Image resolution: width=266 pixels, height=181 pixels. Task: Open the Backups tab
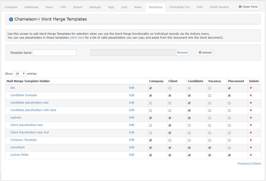95,7
